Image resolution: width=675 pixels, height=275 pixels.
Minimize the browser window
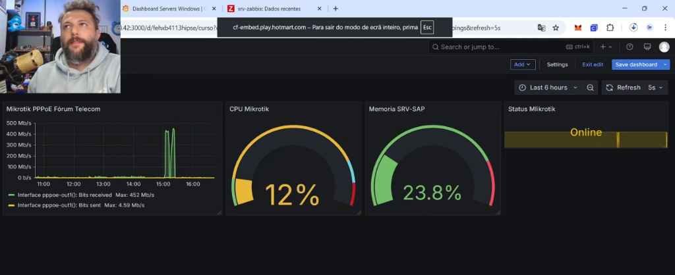625,9
